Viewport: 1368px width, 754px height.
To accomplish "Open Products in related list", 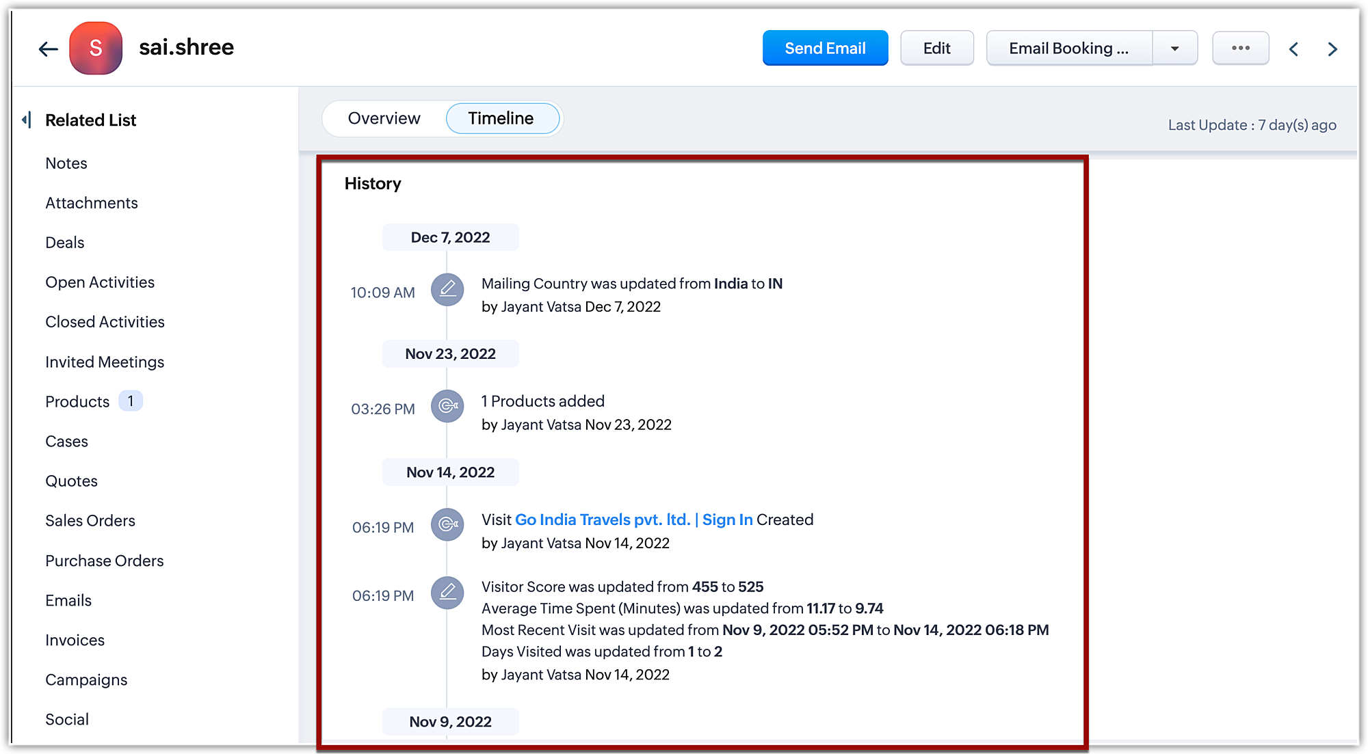I will (77, 401).
